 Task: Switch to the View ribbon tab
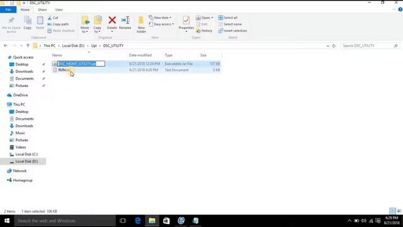59,10
